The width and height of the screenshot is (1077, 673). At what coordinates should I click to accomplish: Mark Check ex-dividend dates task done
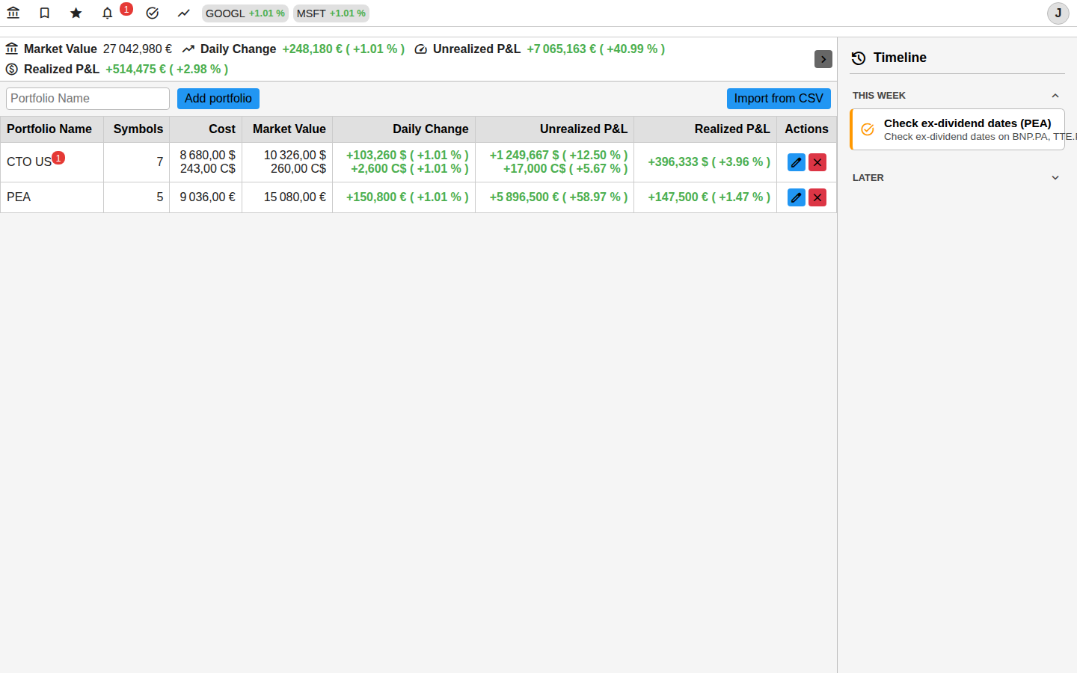point(868,129)
